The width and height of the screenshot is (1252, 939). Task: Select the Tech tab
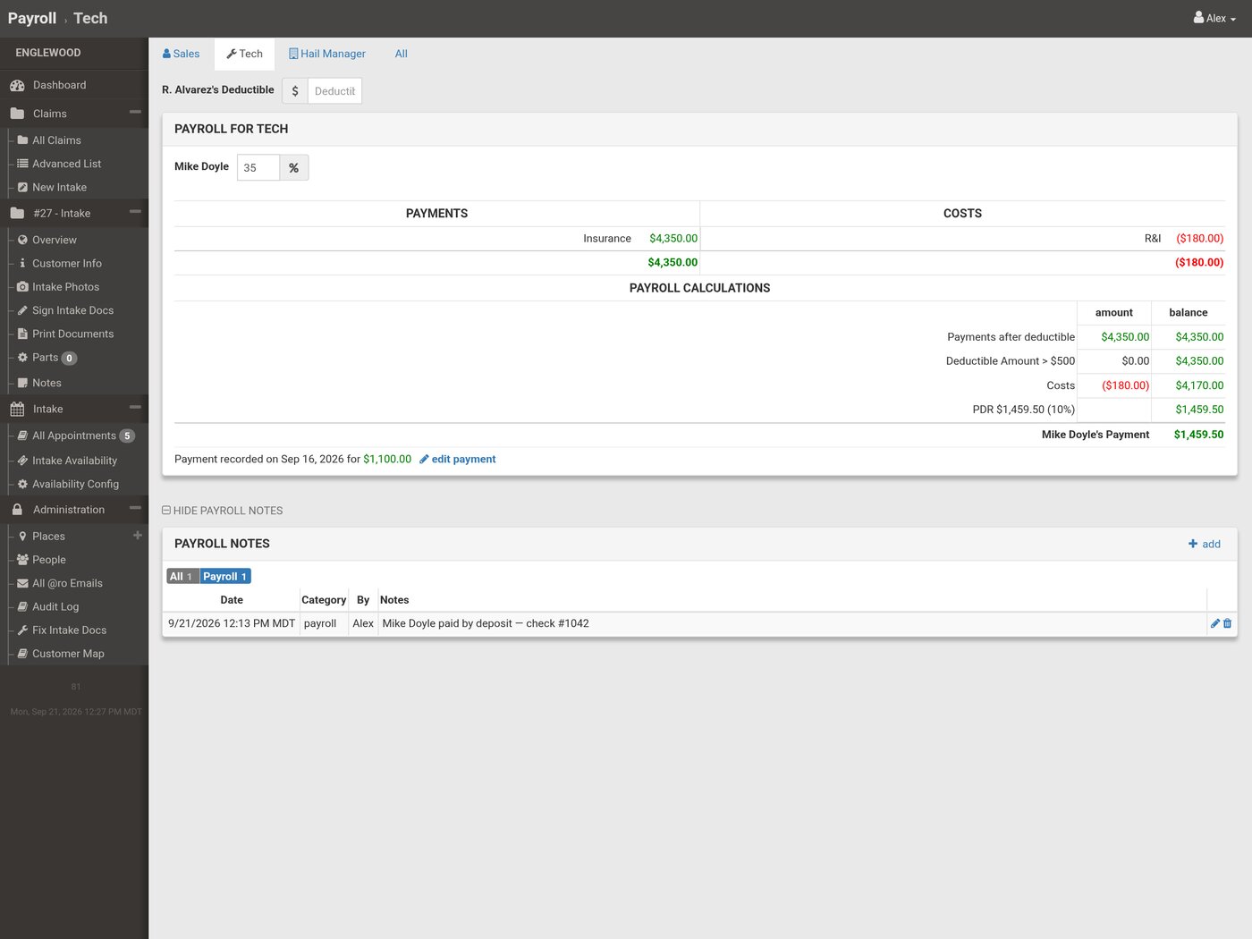coord(244,54)
